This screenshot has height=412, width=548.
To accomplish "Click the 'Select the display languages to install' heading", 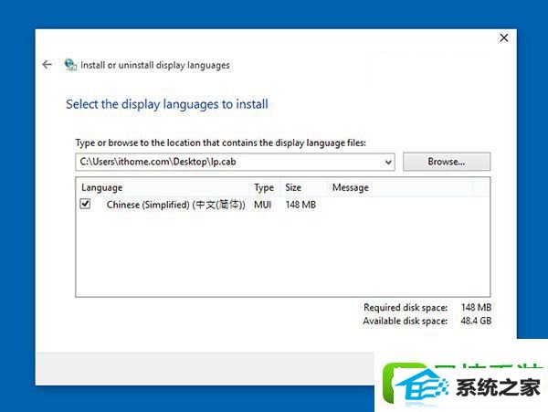I will (167, 104).
